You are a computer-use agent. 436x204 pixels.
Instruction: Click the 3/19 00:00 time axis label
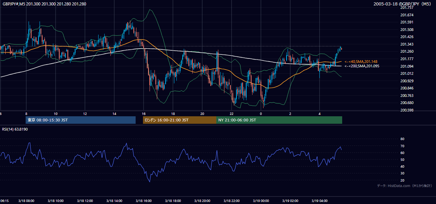coord(261,201)
